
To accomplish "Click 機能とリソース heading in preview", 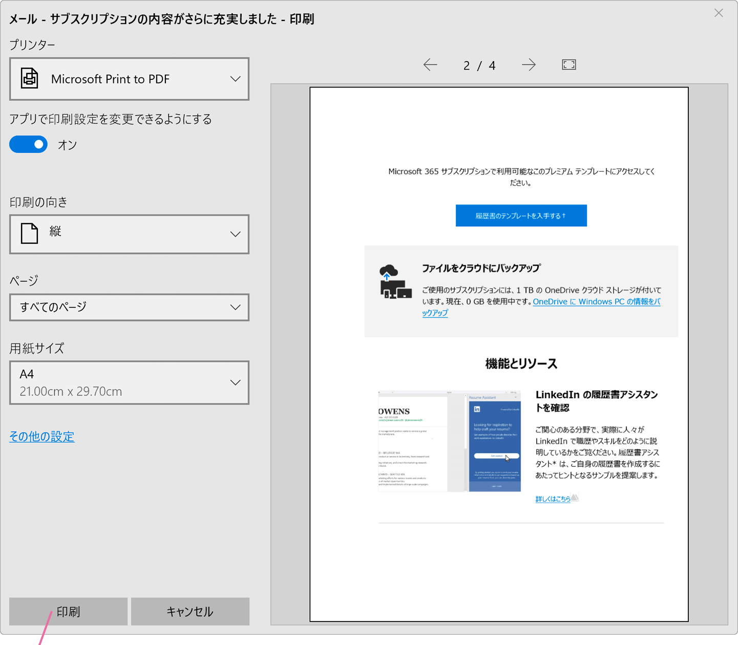I will (x=521, y=363).
